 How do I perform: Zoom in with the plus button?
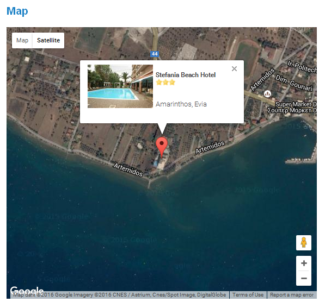tap(304, 263)
